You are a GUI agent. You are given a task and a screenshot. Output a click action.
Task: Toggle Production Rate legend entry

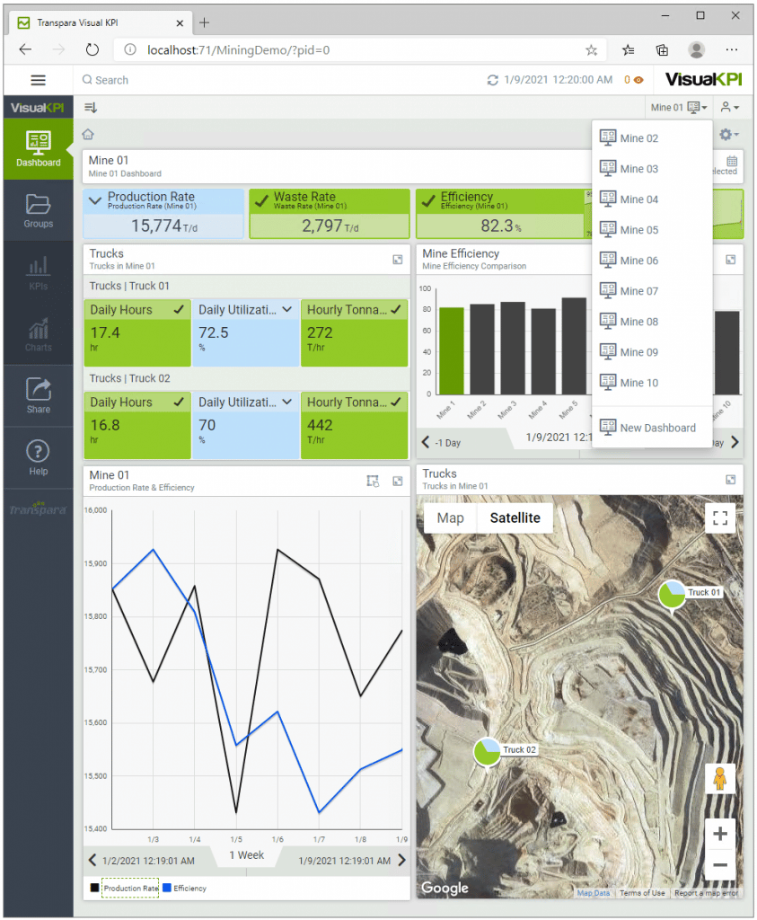(x=124, y=888)
